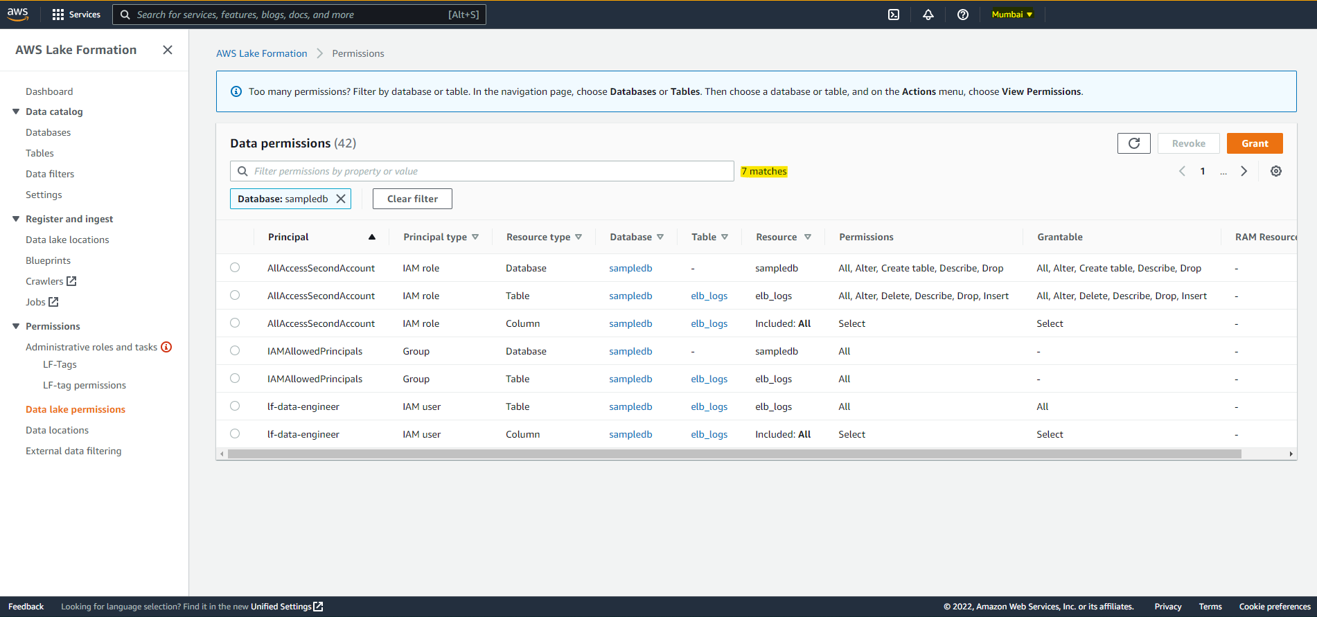This screenshot has height=617, width=1317.
Task: Open LF-tag permissions page
Action: 85,385
